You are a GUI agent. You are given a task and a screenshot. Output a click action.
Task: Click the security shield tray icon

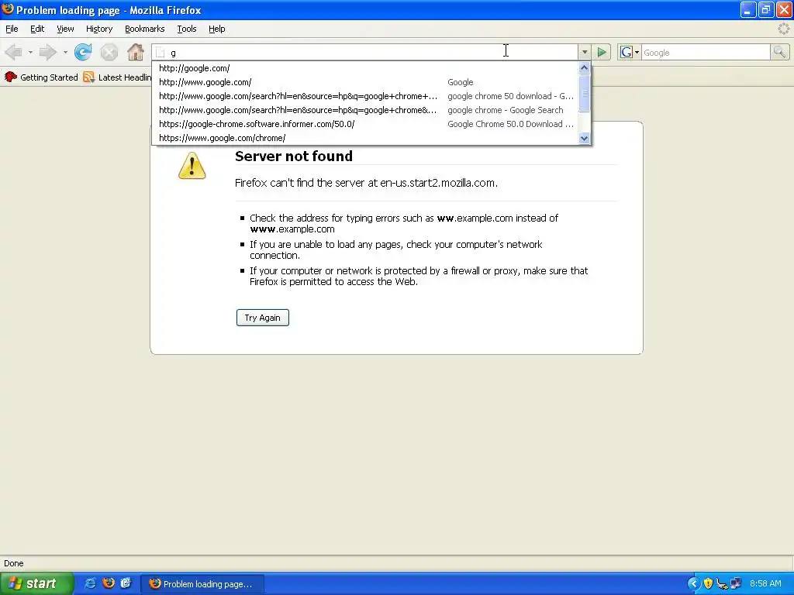click(708, 584)
